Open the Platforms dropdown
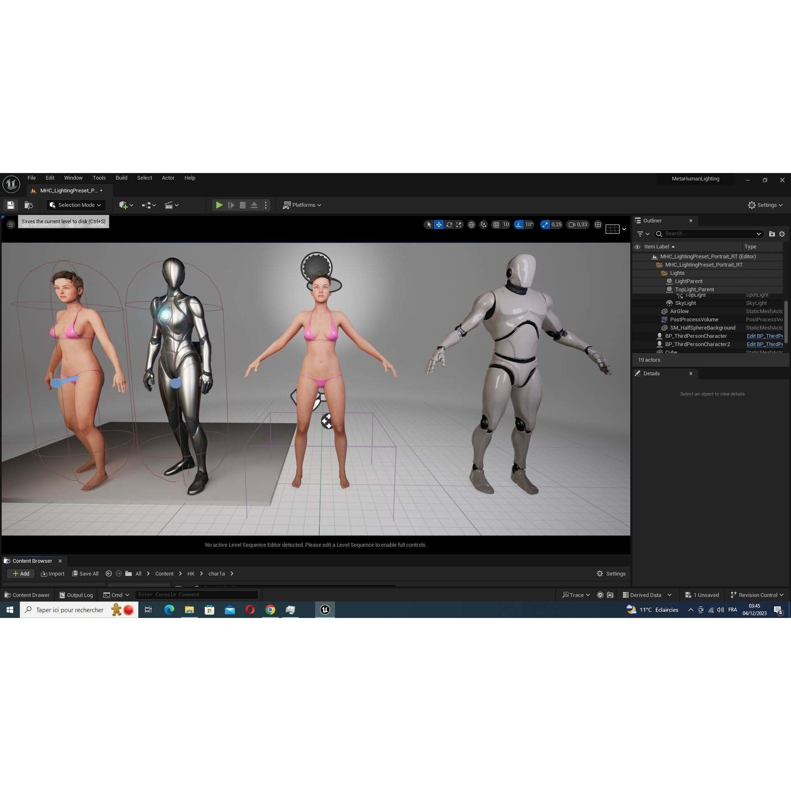Screen dimensions: 791x791 [x=302, y=205]
